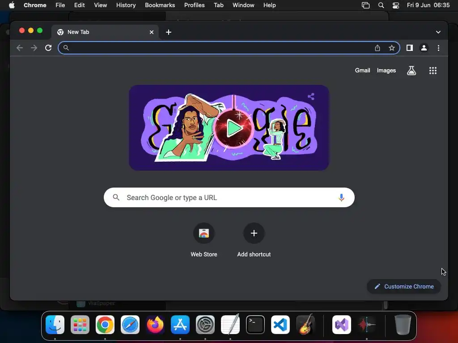Open Control Center in menu bar
Viewport: 458px width, 343px height.
395,5
